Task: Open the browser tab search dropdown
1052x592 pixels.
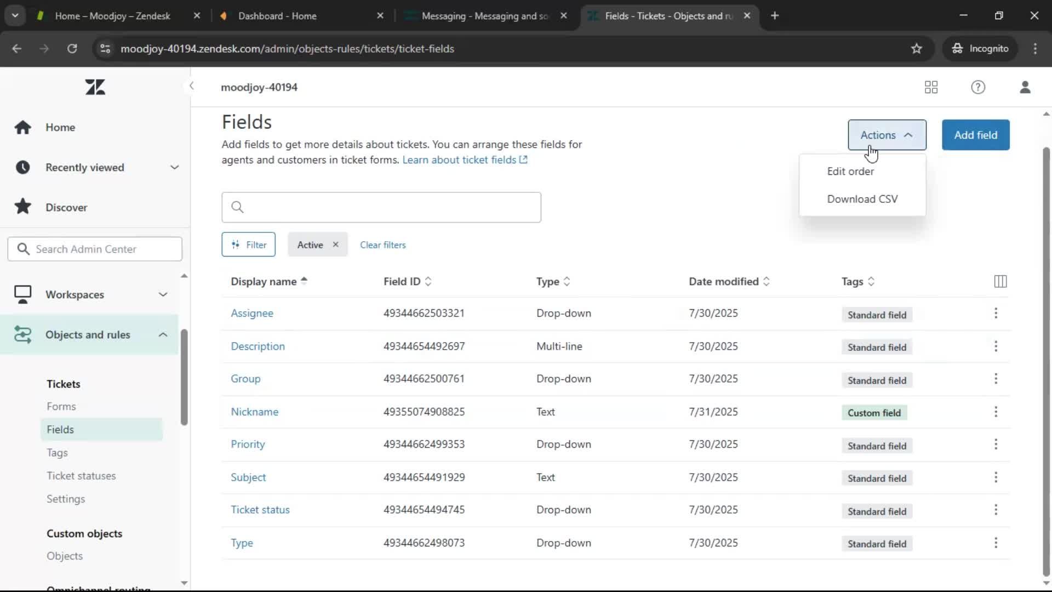Action: pyautogui.click(x=15, y=16)
